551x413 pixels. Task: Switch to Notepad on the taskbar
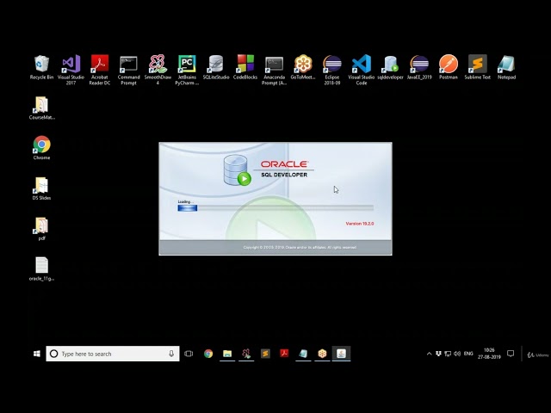(x=303, y=354)
